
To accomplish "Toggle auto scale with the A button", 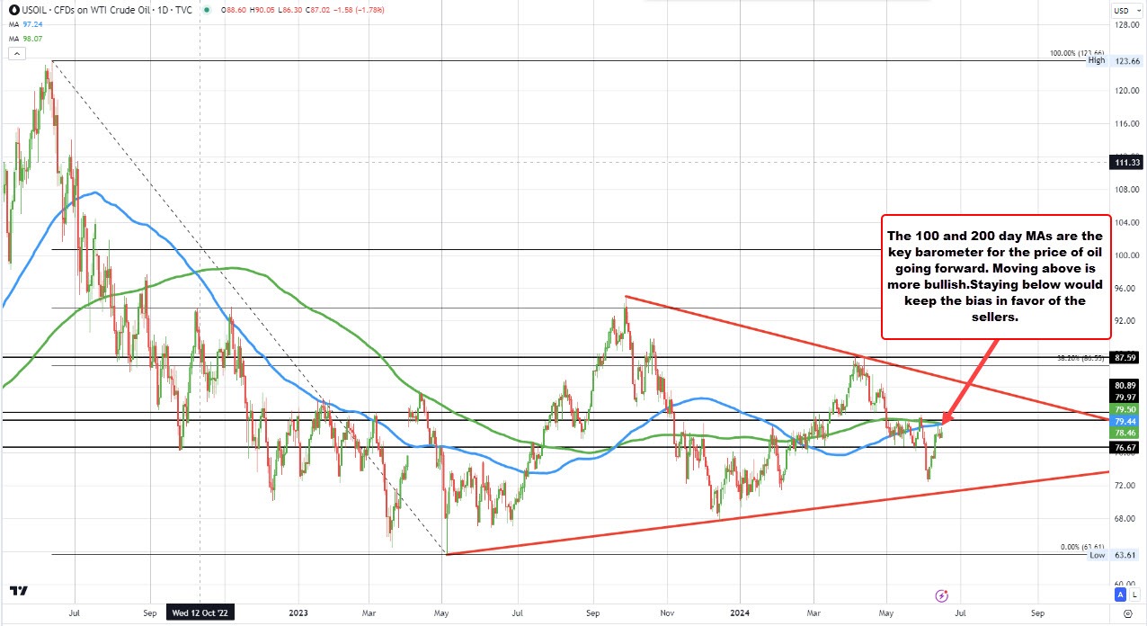I will [1120, 595].
